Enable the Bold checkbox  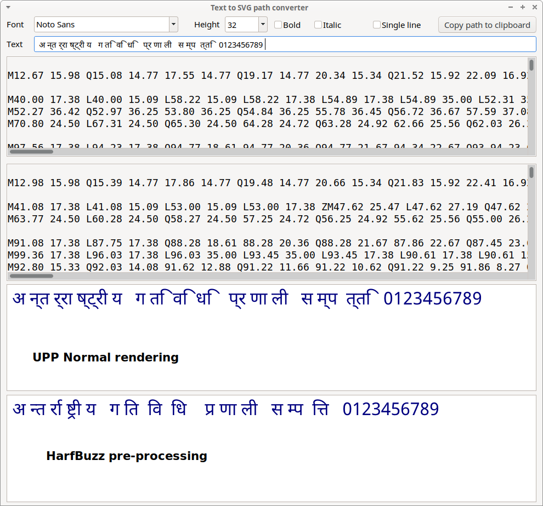tap(278, 25)
